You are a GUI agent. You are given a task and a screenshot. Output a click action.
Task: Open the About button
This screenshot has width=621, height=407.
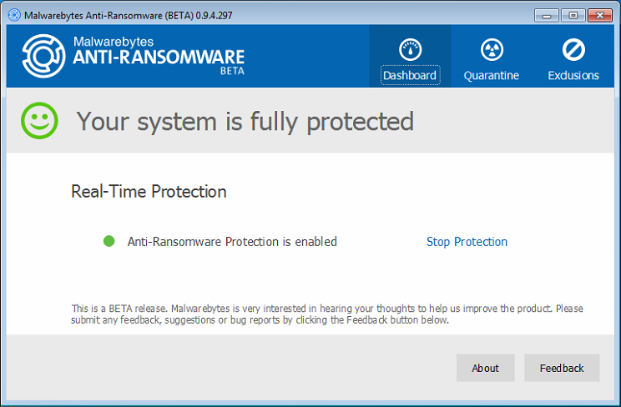pyautogui.click(x=486, y=368)
